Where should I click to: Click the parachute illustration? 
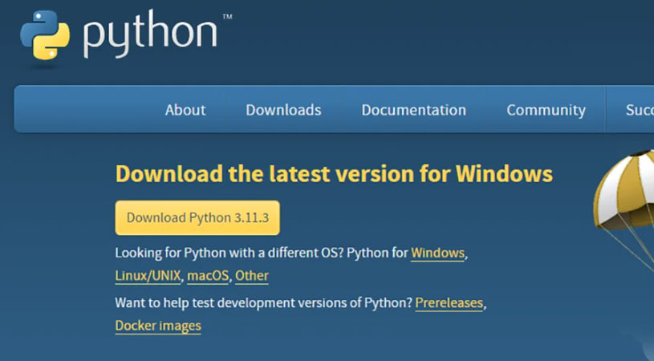click(x=624, y=209)
